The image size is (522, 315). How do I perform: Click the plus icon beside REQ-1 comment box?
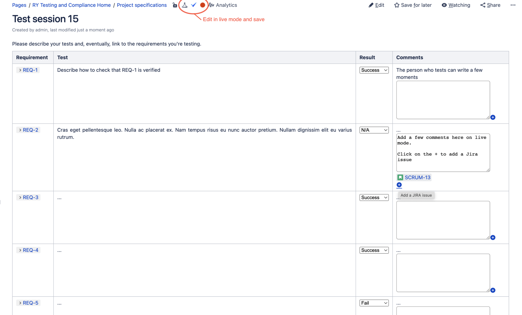(493, 117)
